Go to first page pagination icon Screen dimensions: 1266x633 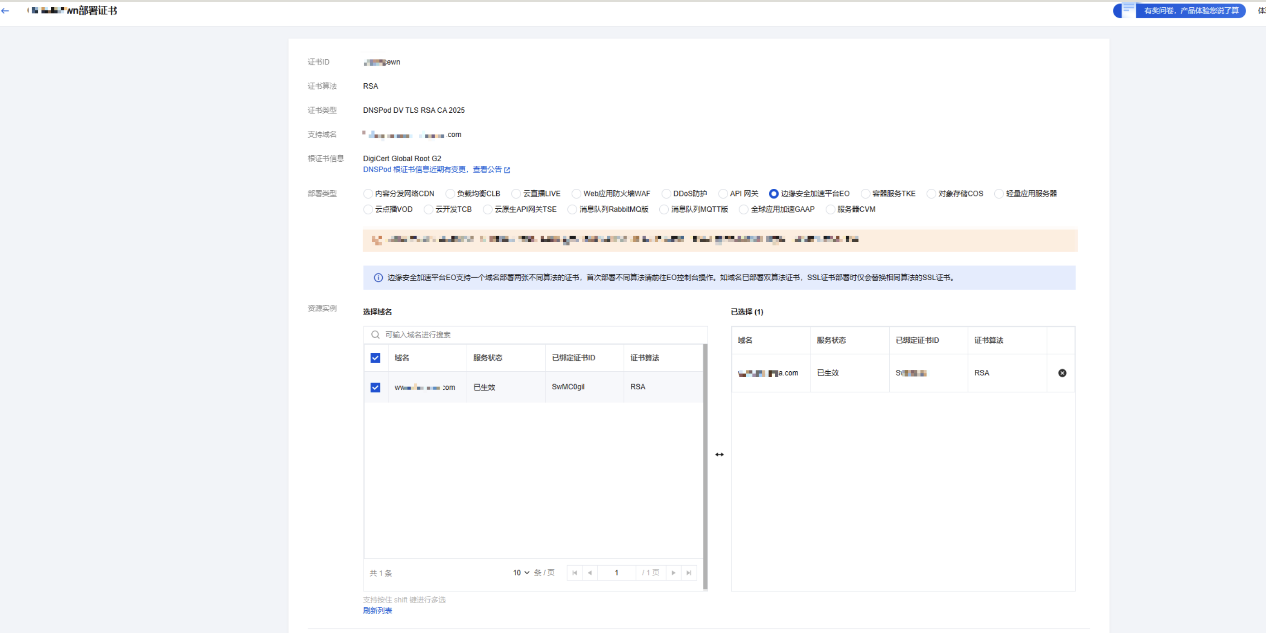575,573
